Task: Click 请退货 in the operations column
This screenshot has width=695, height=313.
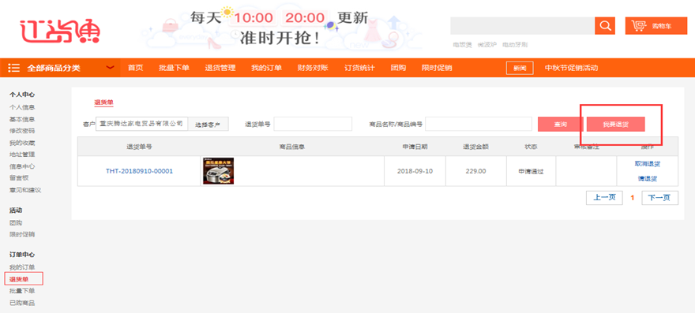Action: 647,179
